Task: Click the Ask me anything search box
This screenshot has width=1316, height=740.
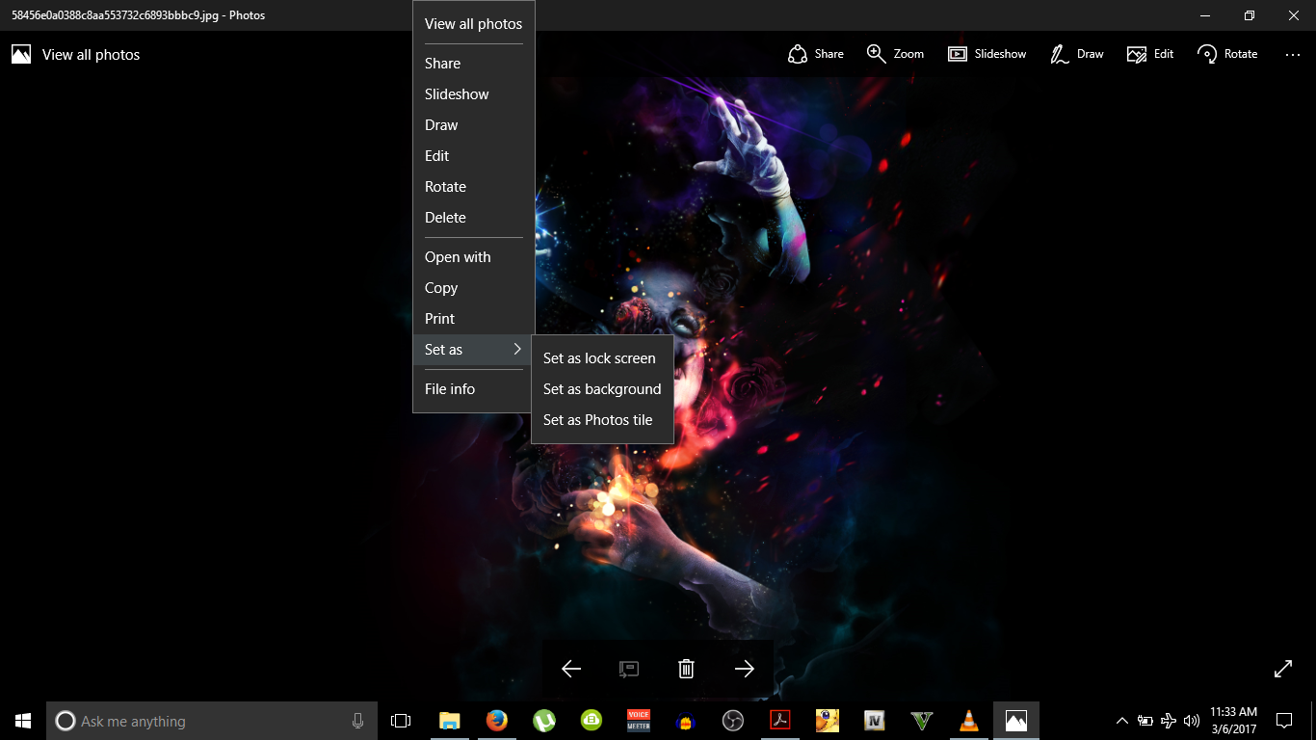Action: 211,721
